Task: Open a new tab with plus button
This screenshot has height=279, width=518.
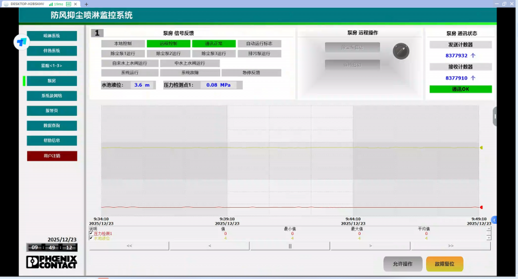Action: point(86,4)
